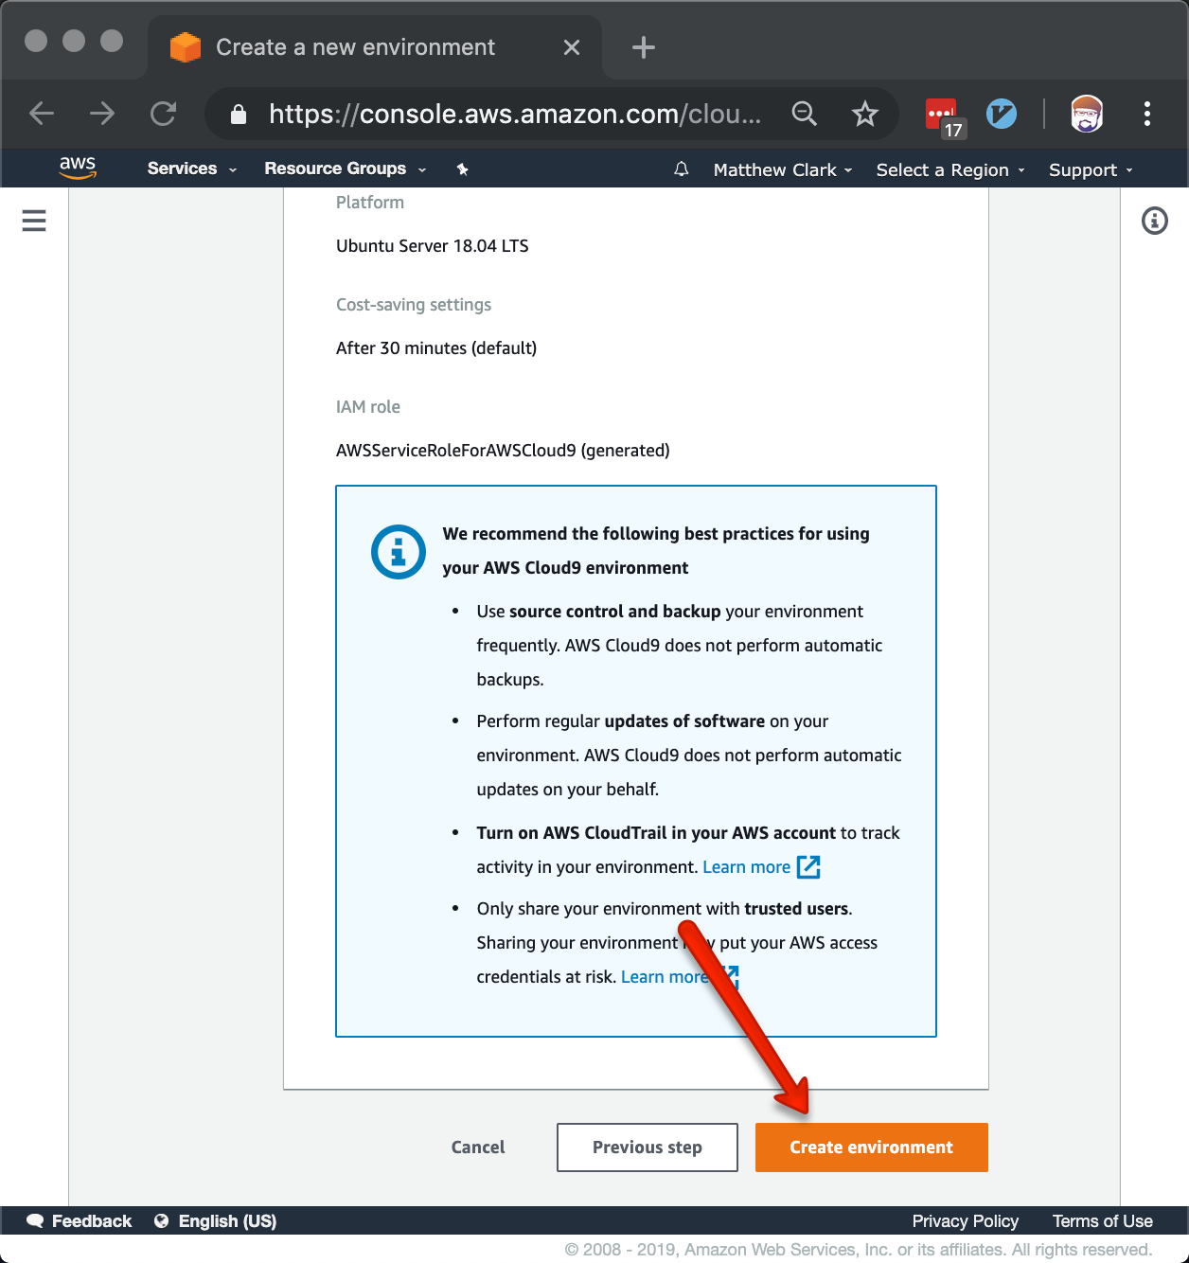1189x1263 pixels.
Task: Open the Chrome profile avatar
Action: [x=1087, y=114]
